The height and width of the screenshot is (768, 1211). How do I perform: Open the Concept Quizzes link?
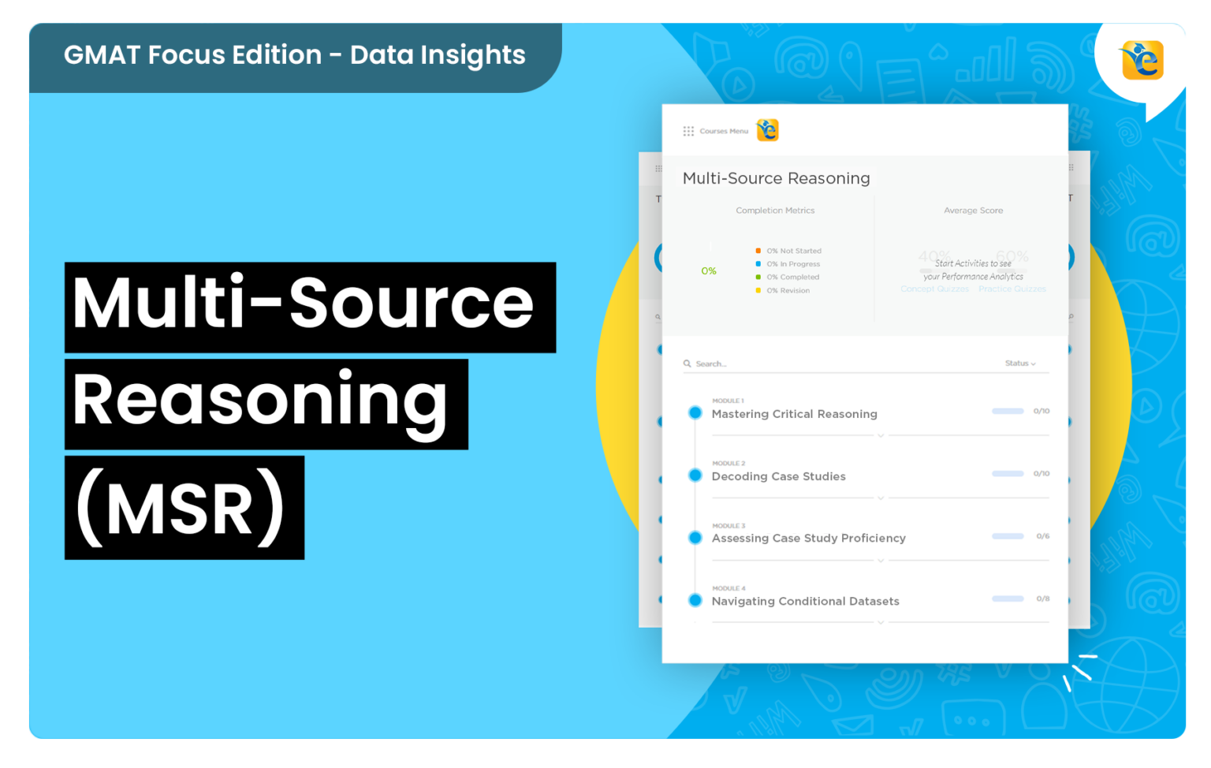click(x=934, y=289)
